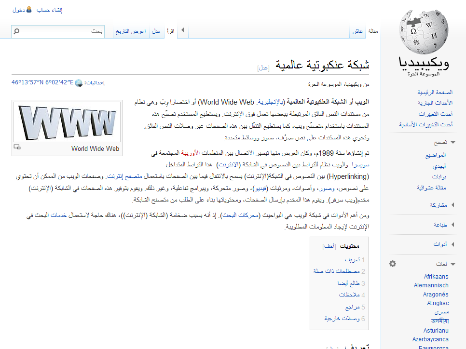
Task: Enlarge the WWW image via magnify icon
Action: pos(17,147)
